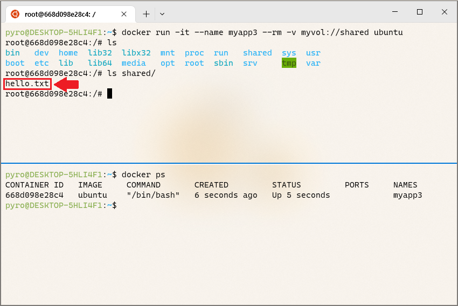The height and width of the screenshot is (306, 458).
Task: Click the 'CREATED' column header
Action: pos(211,185)
